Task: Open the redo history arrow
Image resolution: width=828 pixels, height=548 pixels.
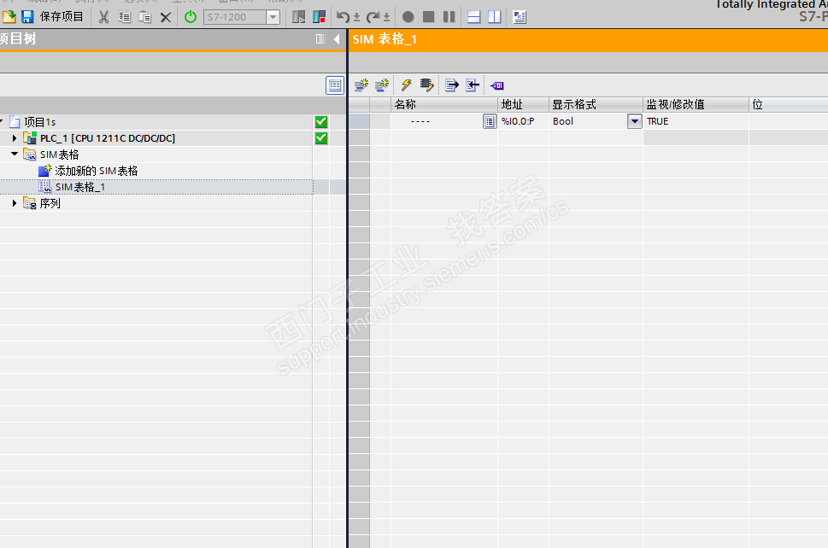Action: tap(386, 17)
